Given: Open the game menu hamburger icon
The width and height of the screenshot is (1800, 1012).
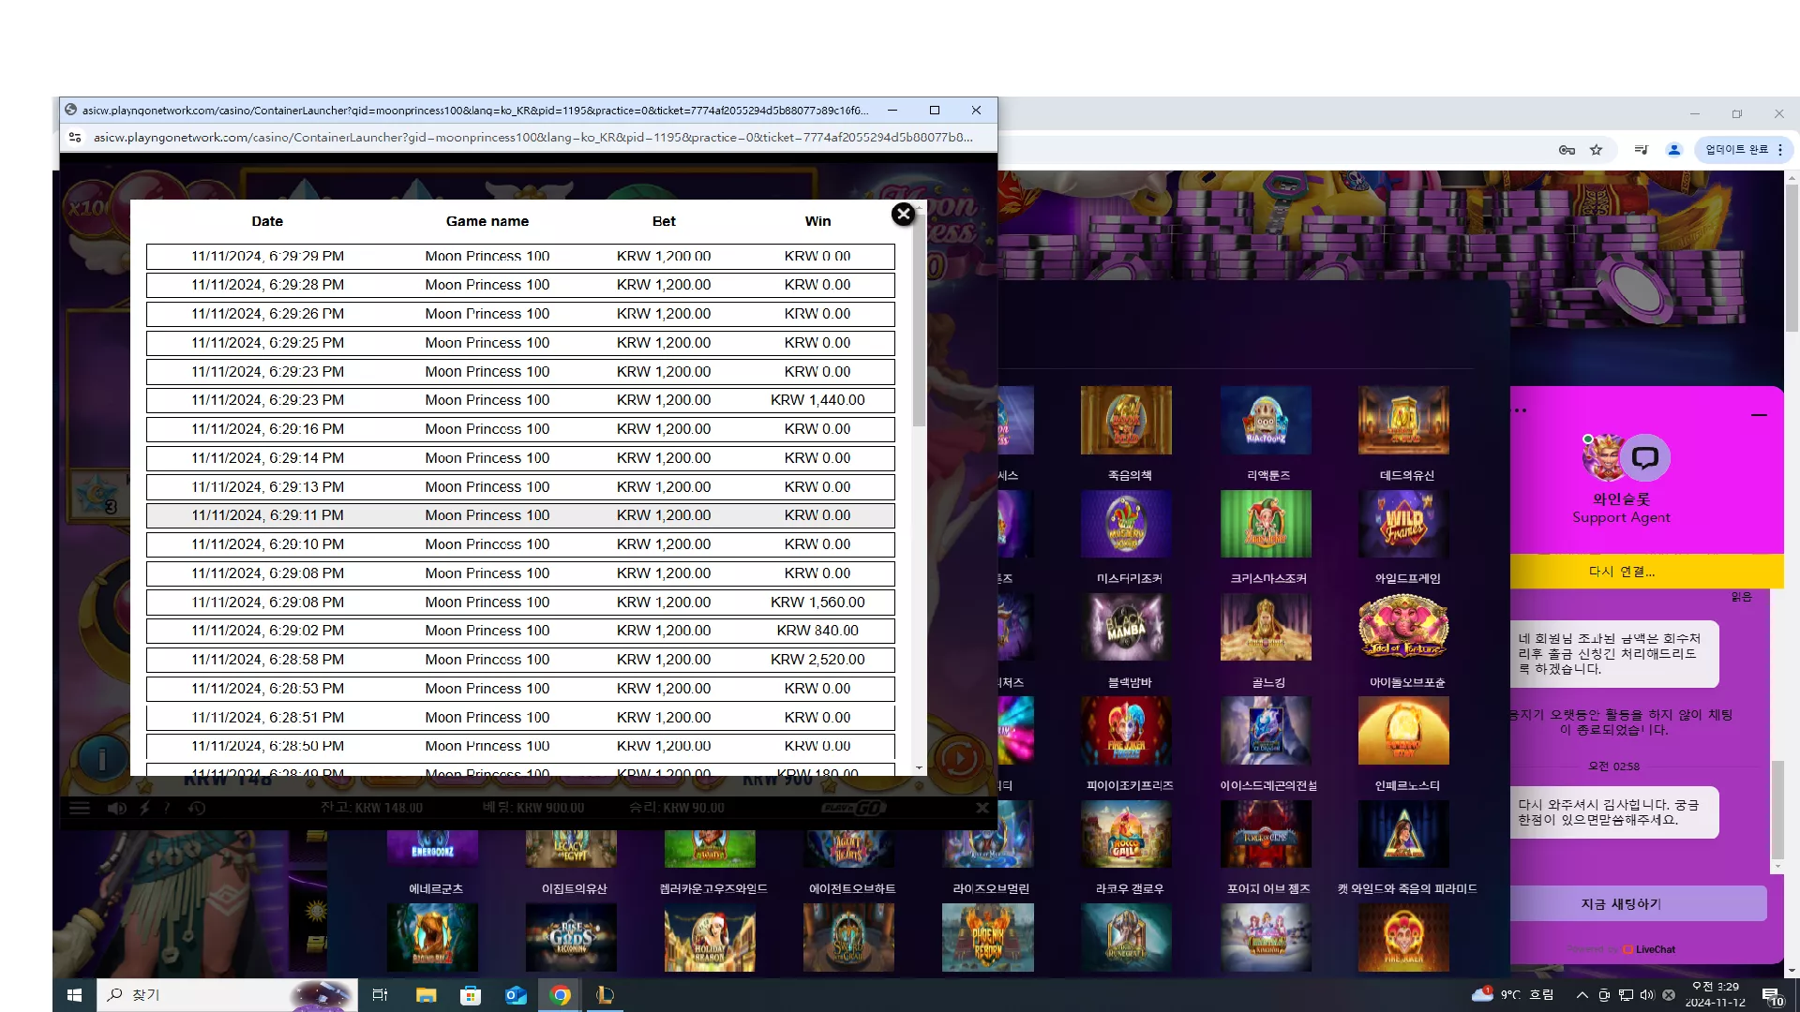Looking at the screenshot, I should click(x=80, y=808).
